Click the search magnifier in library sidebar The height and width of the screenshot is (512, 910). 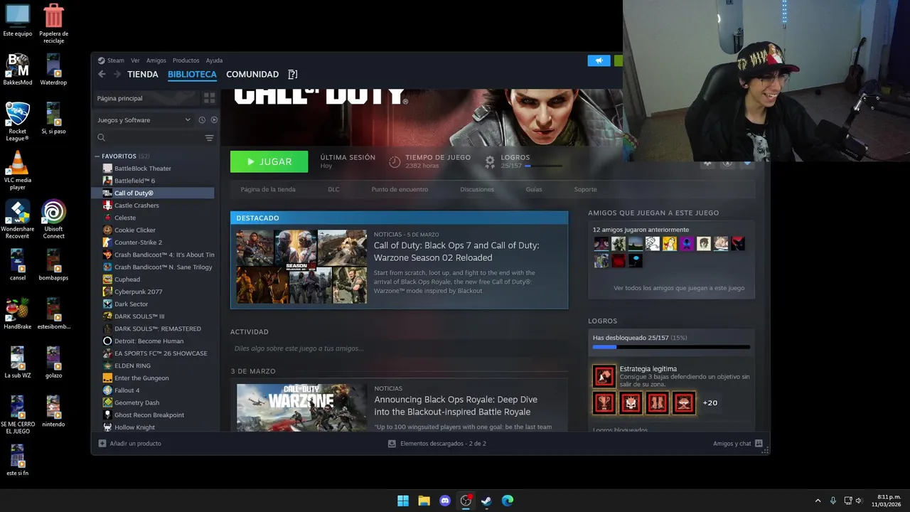click(x=101, y=138)
